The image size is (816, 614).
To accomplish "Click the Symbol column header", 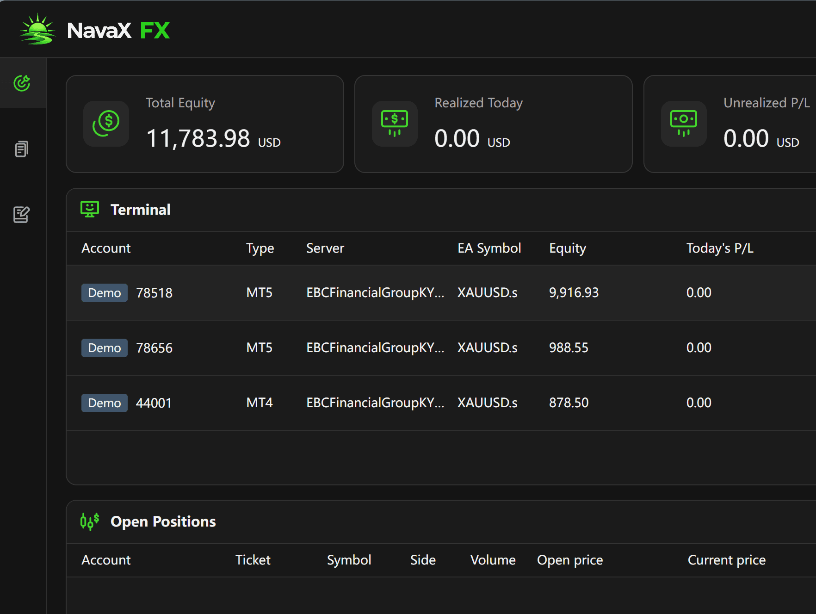I will (349, 560).
